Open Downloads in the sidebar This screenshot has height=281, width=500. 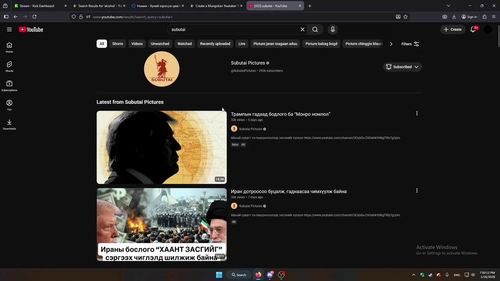click(x=9, y=124)
